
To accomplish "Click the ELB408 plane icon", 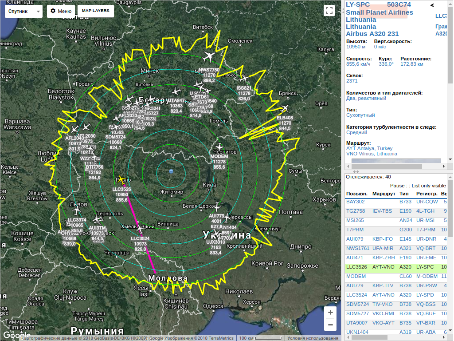I will click(x=284, y=109).
